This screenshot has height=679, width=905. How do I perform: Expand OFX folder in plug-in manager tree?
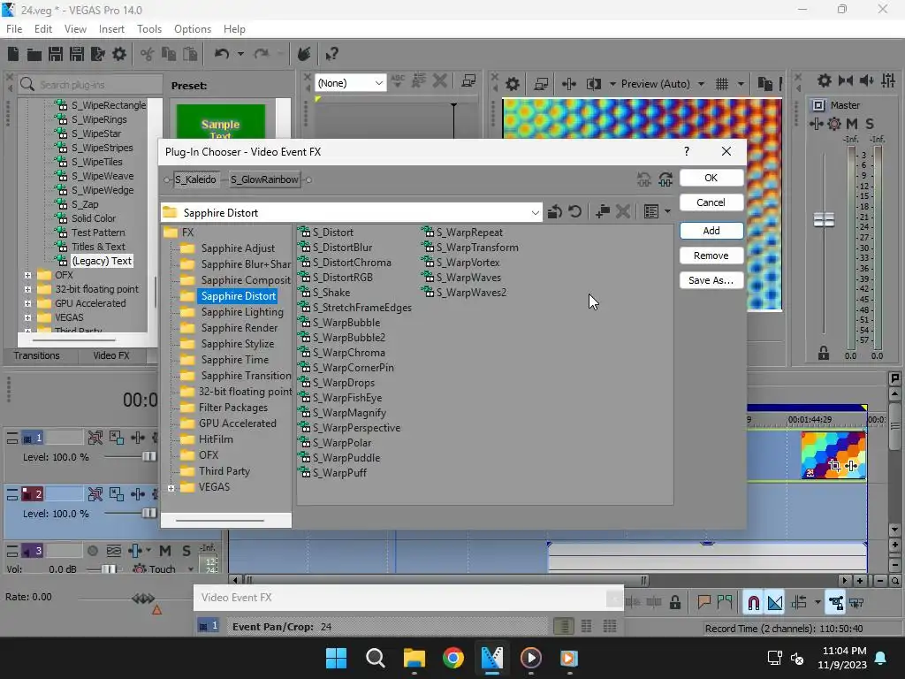click(27, 276)
